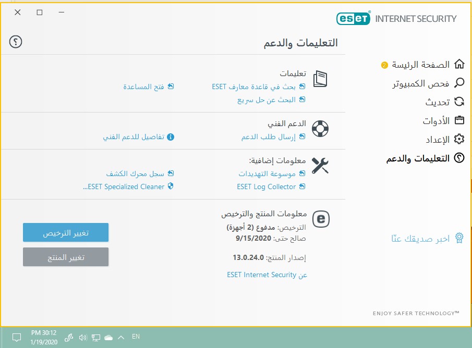The height and width of the screenshot is (348, 472).
Task: Click heading معلومات المنتج والترخيص
Action: pyautogui.click(x=264, y=214)
